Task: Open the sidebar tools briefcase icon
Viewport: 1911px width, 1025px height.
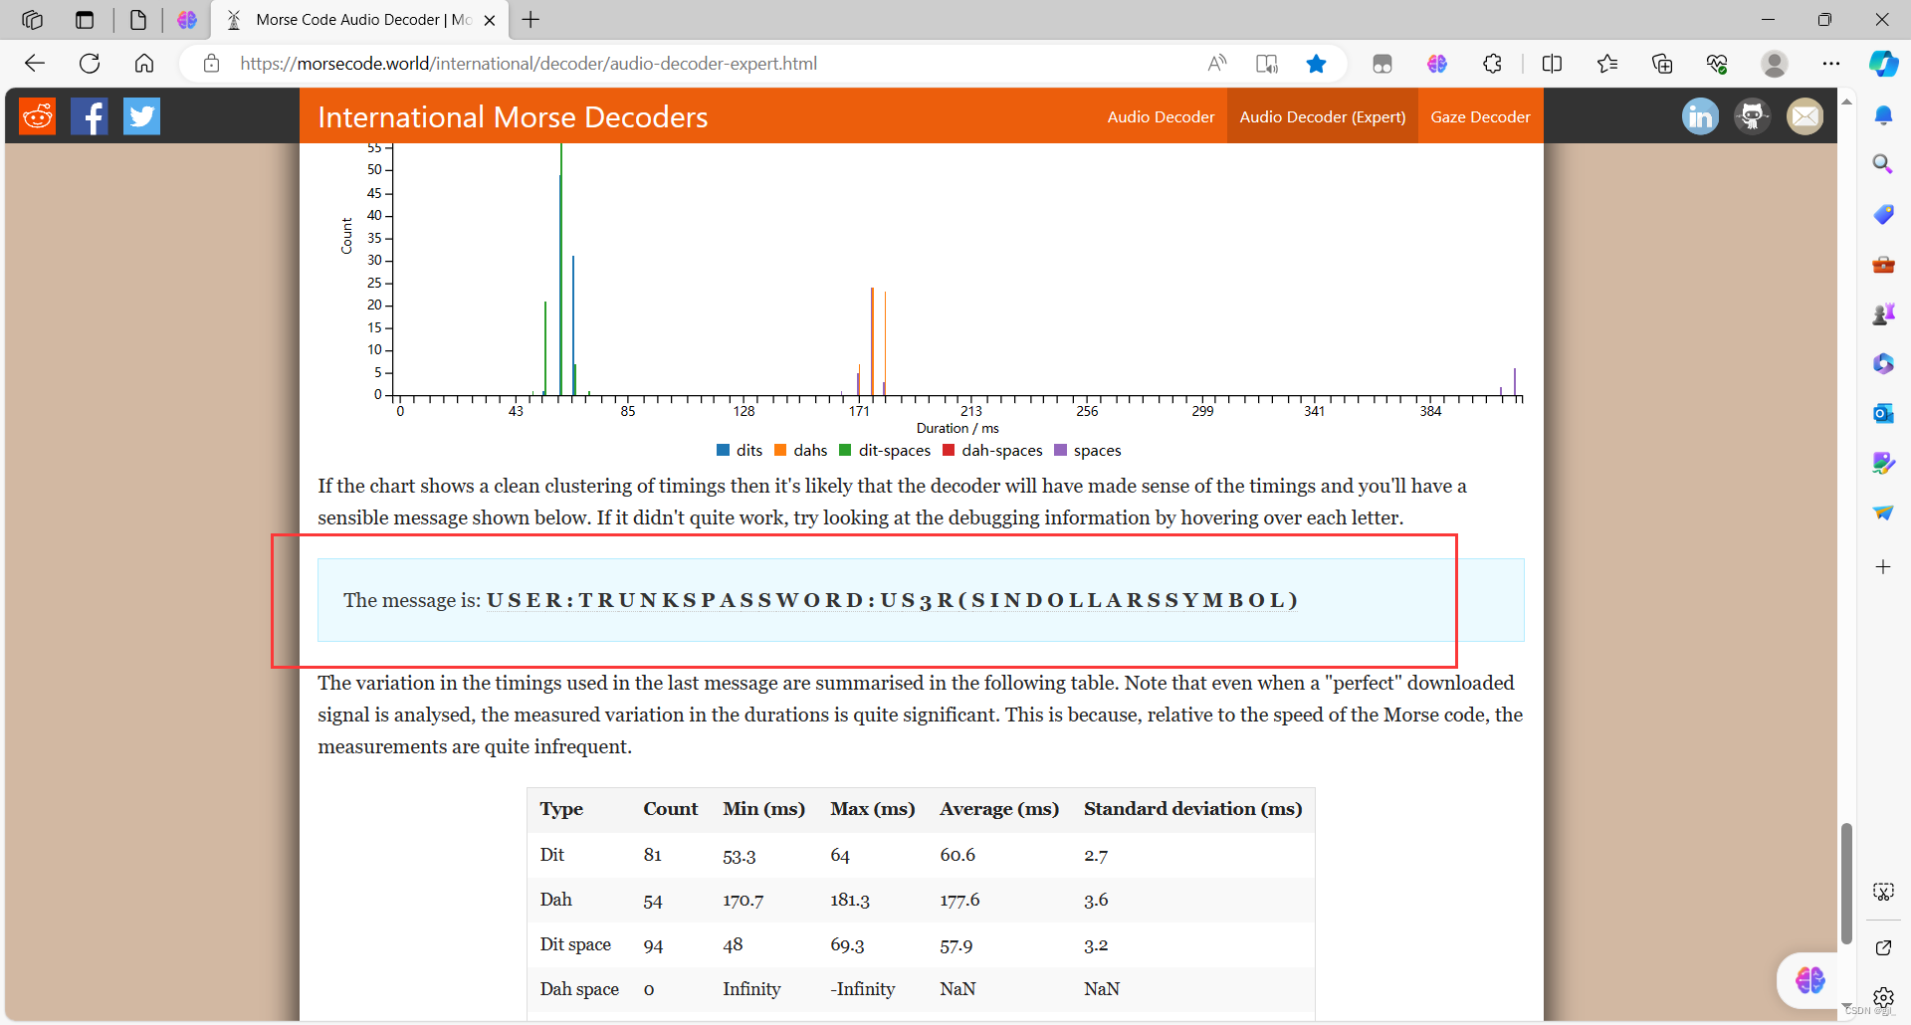Action: [1883, 264]
